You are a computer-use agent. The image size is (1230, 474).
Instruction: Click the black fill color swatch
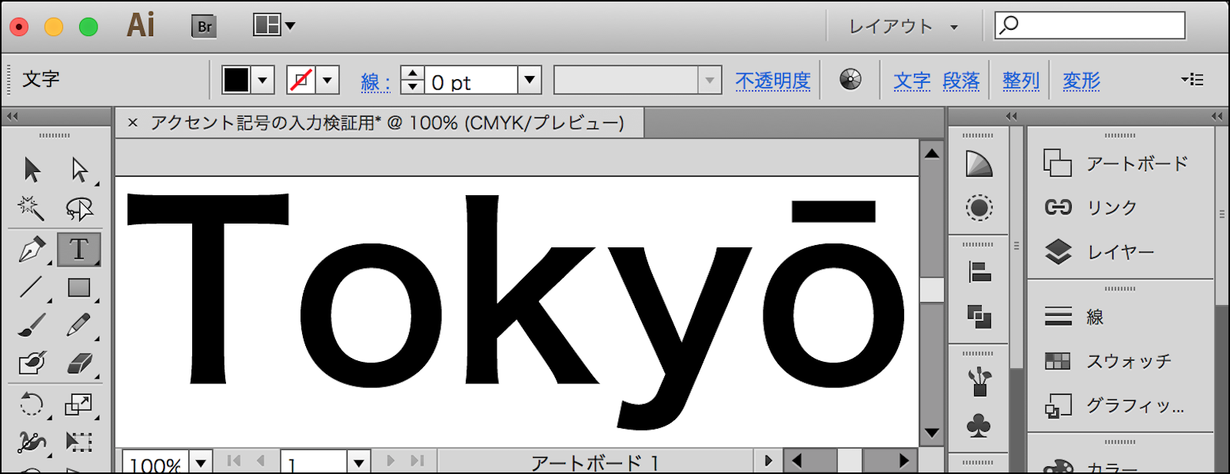[236, 80]
